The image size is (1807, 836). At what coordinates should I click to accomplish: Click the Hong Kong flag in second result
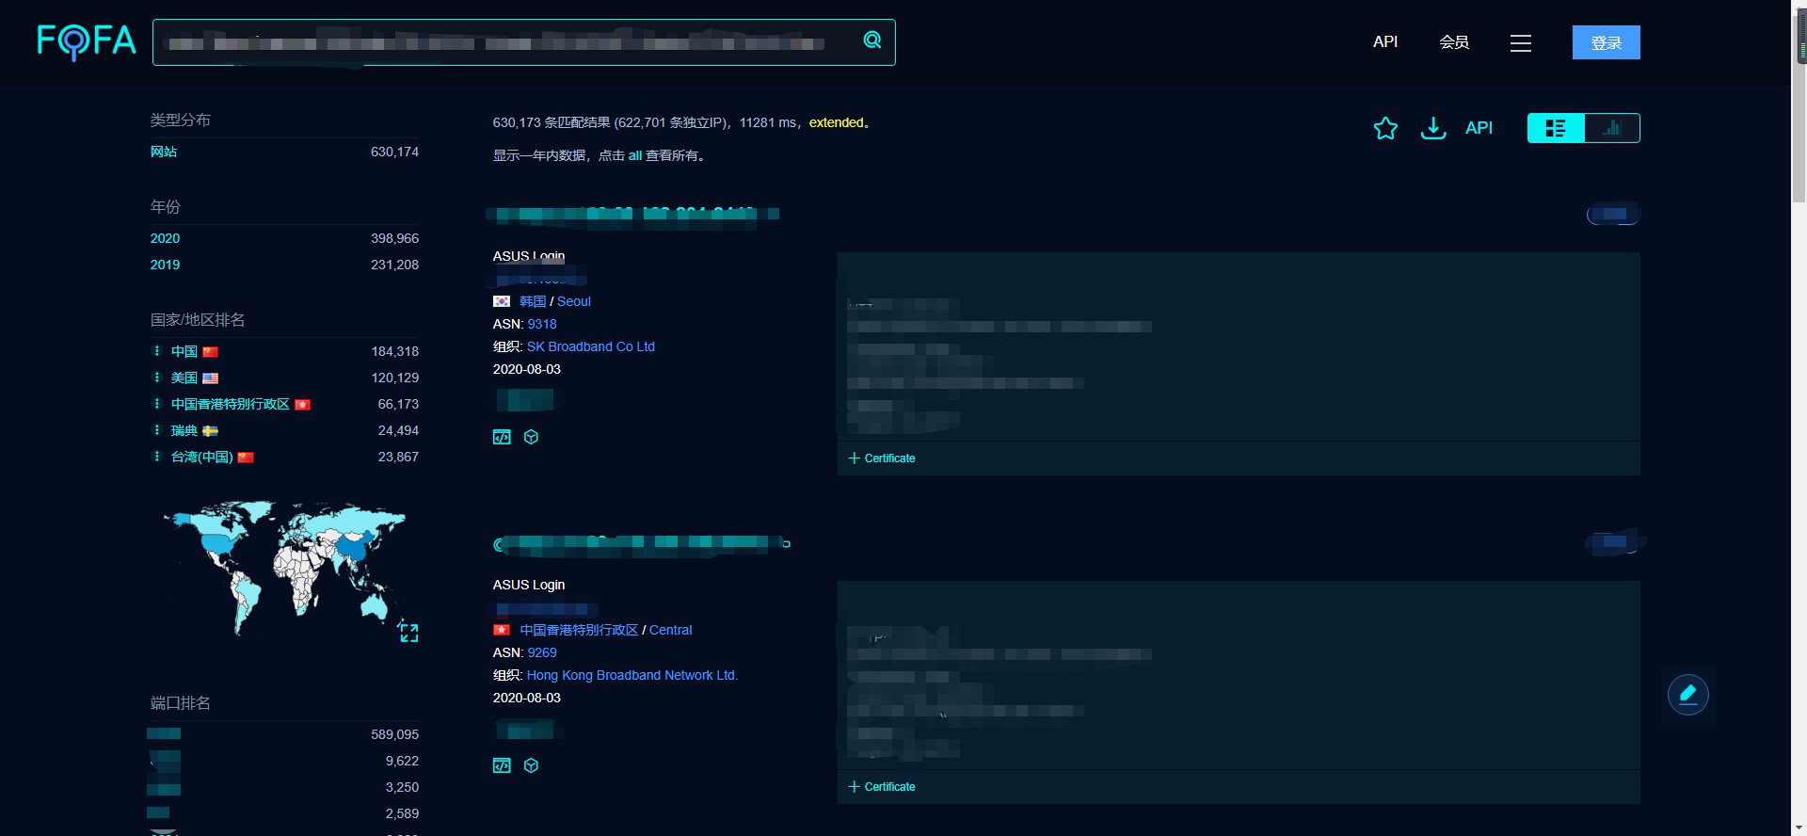502,630
